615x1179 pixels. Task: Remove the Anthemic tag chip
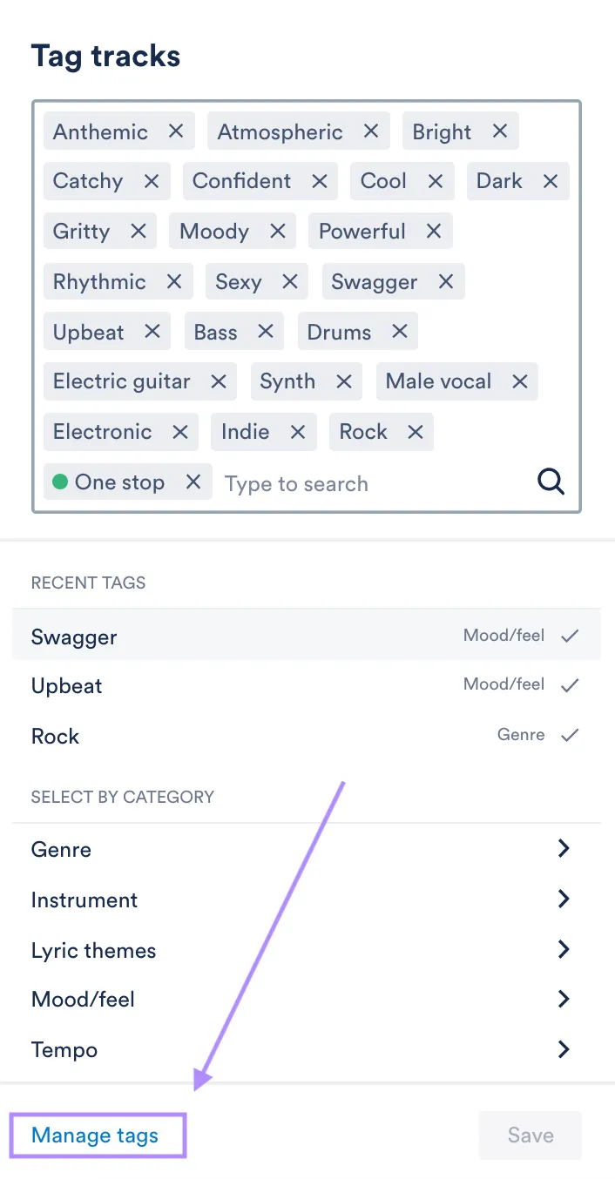pos(176,131)
